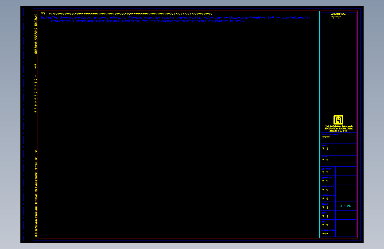
Task: Select the DRAWN BY field label
Action: (x=327, y=178)
